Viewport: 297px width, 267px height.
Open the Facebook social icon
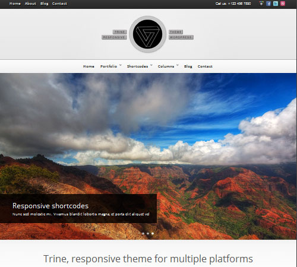[268, 4]
